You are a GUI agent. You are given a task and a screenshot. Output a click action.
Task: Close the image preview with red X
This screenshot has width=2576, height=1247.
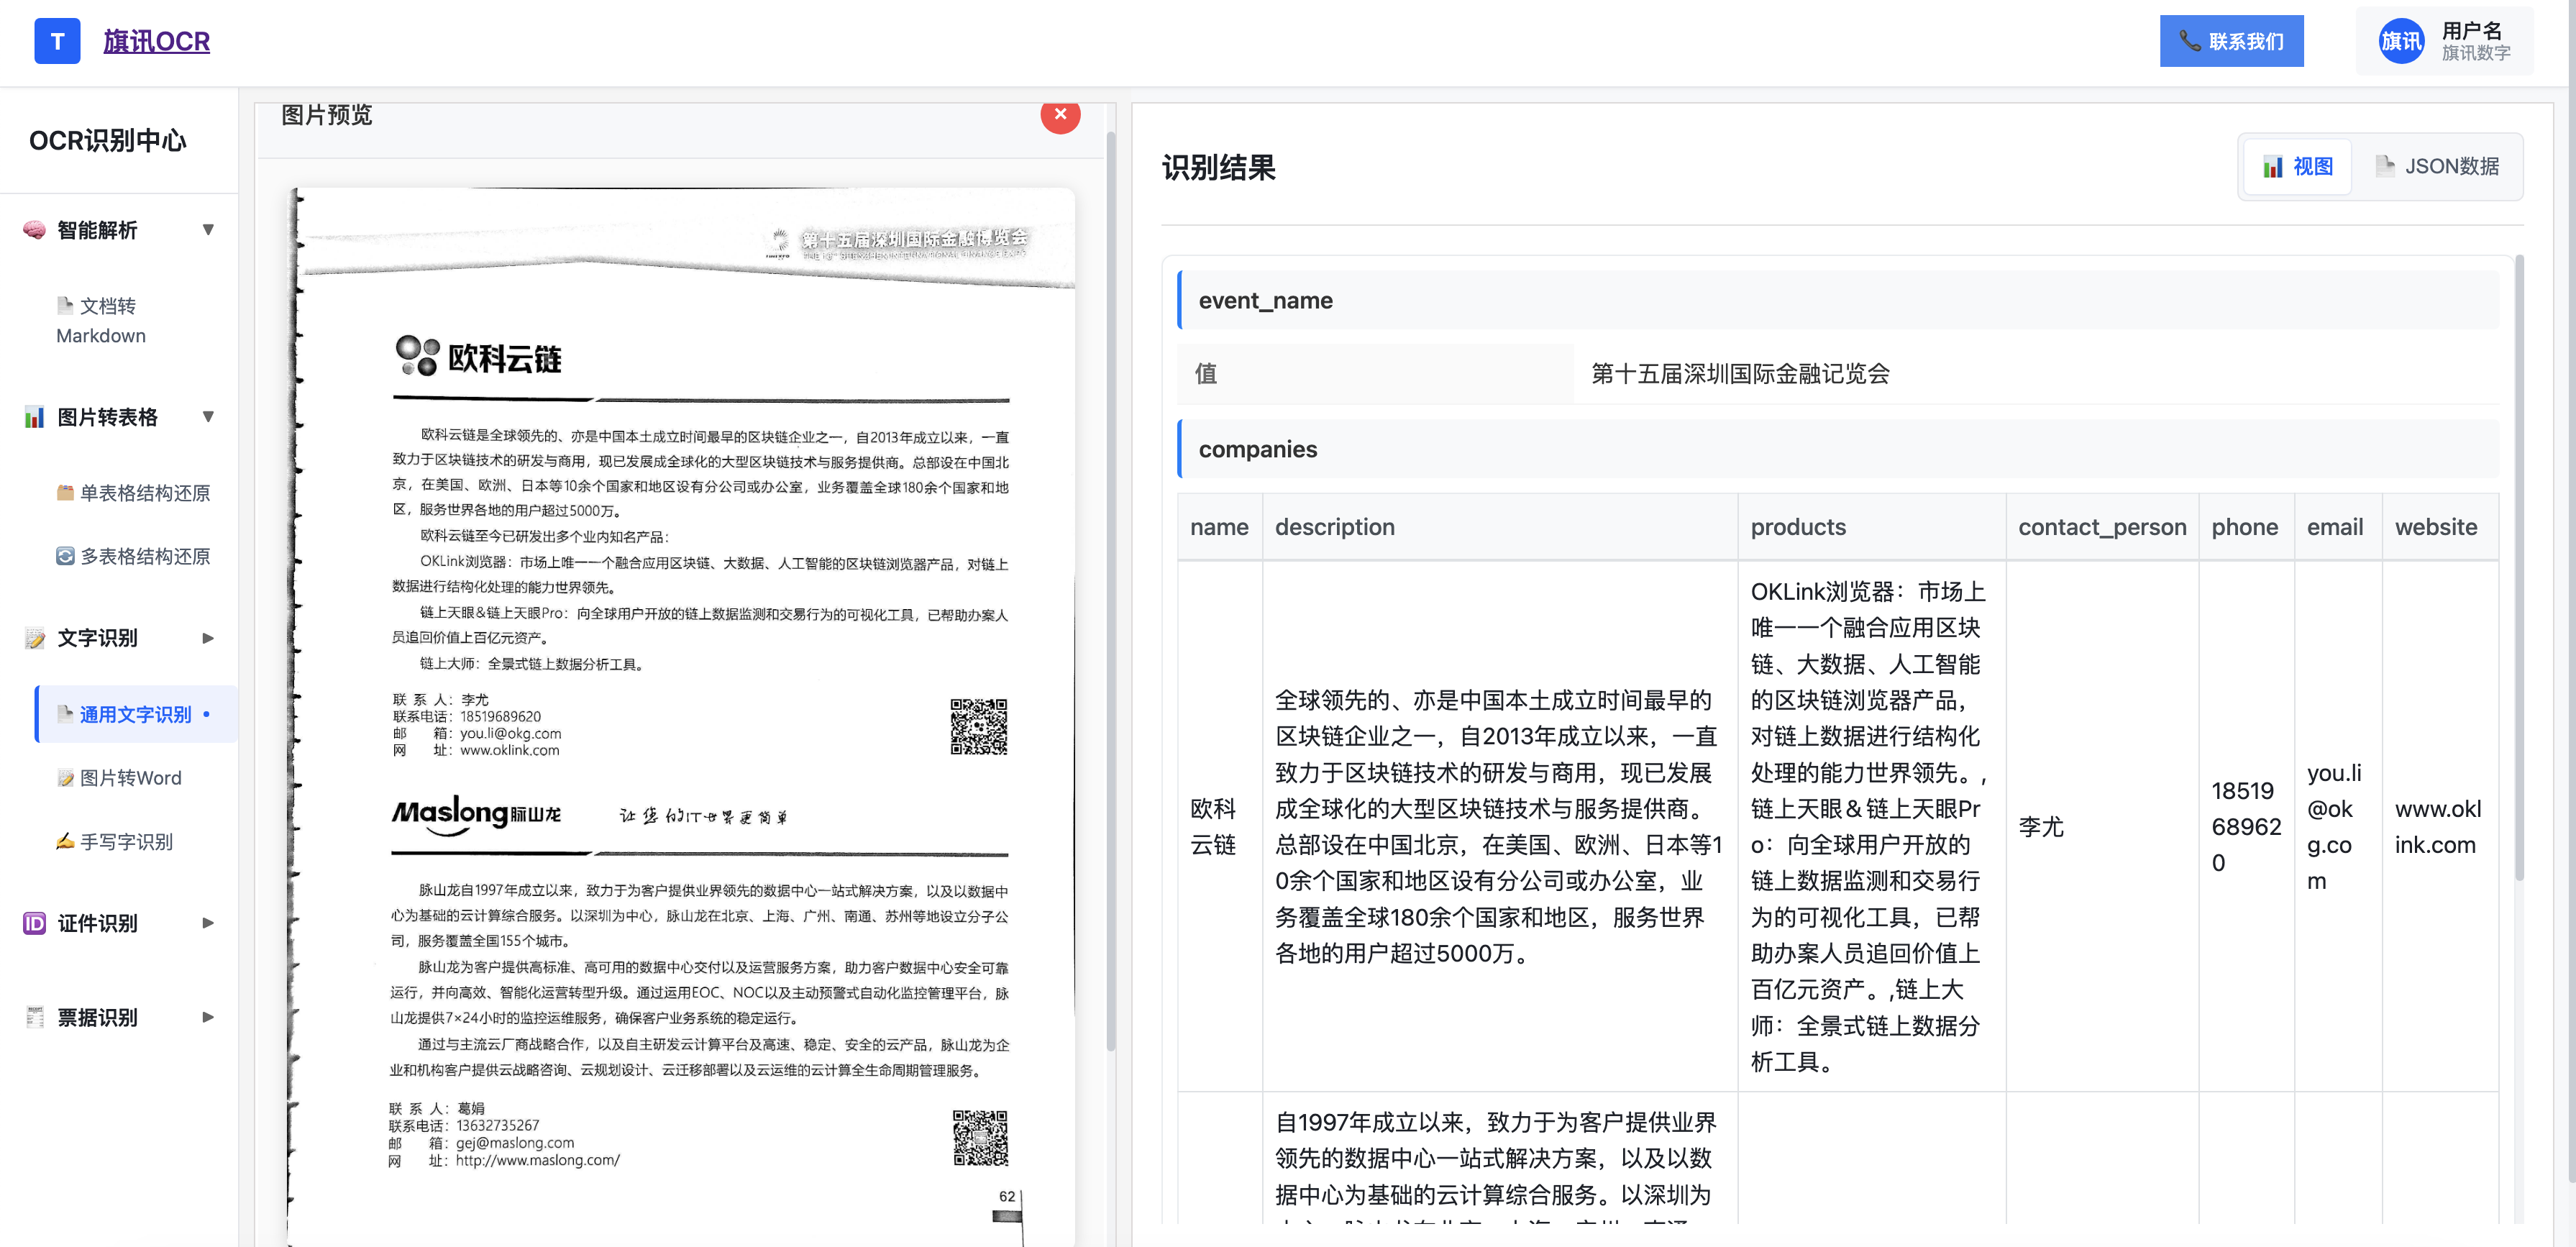pos(1060,114)
